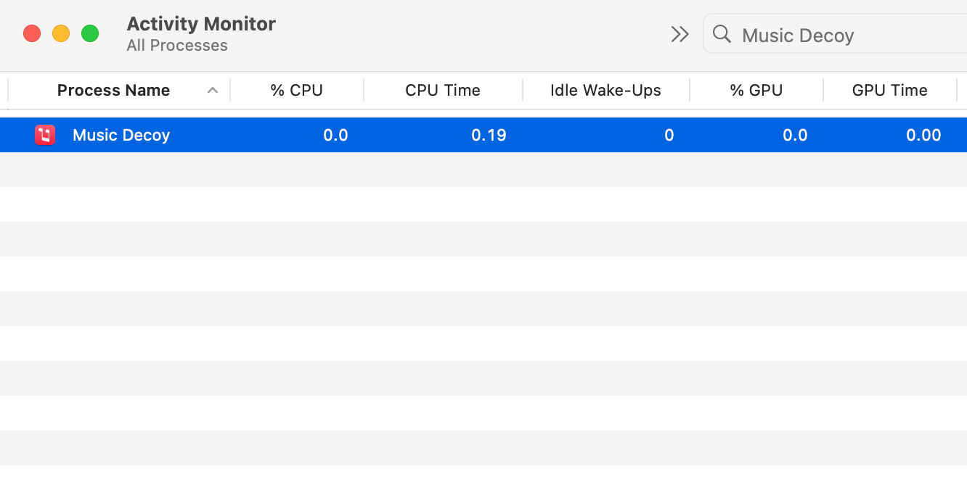Click the GPU Time column header

[889, 91]
